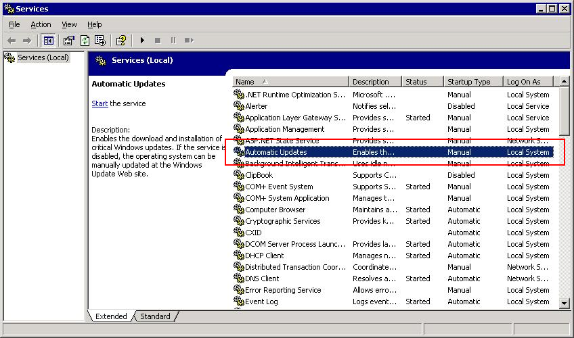Click the Start Service play button in toolbar
This screenshot has height=338, width=574.
click(142, 41)
